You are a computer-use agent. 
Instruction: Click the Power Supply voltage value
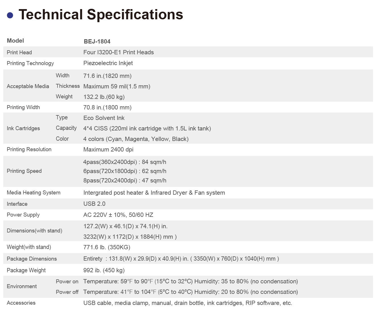point(118,215)
